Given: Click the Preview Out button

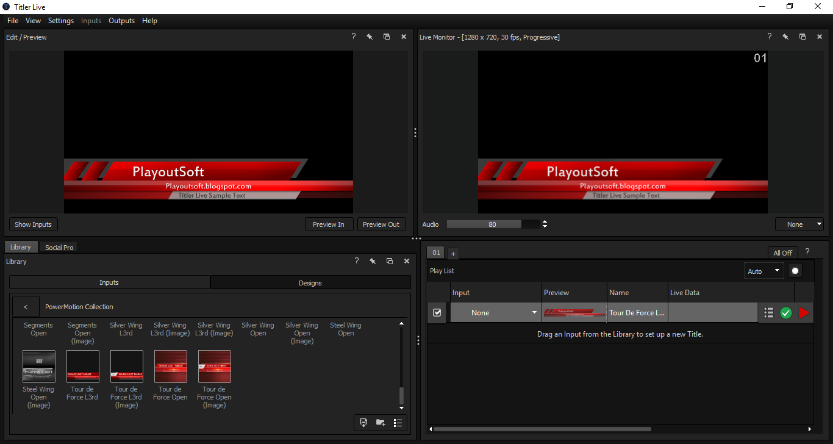Looking at the screenshot, I should [x=381, y=224].
